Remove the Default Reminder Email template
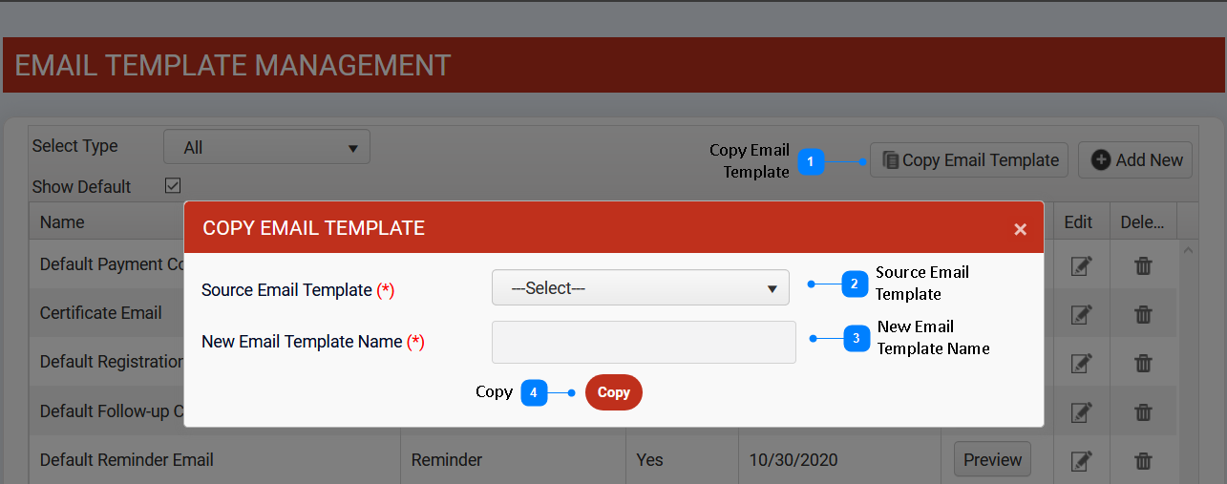Viewport: 1227px width, 484px height. (x=1143, y=460)
